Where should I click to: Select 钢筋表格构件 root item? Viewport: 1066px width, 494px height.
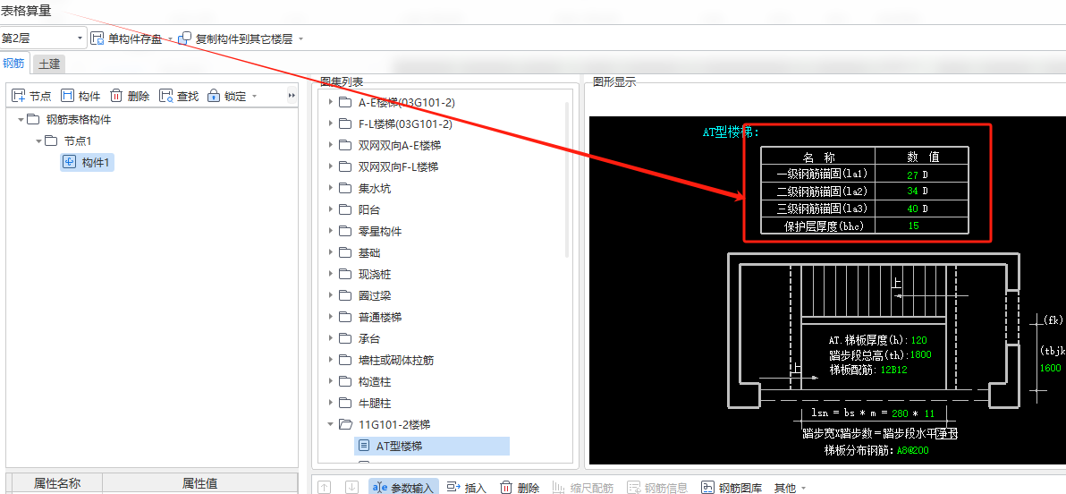[78, 120]
